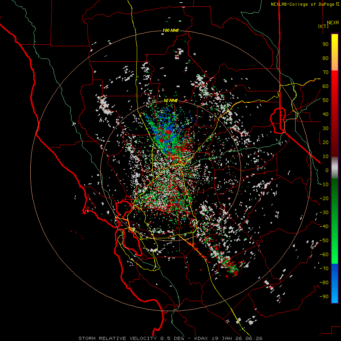
Task: Click the 50 value on the velocity scale
Action: 325,100
